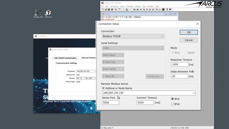Open the Connection menu in Modbus Poll
The height and width of the screenshot is (129, 229).
click(x=114, y=6)
